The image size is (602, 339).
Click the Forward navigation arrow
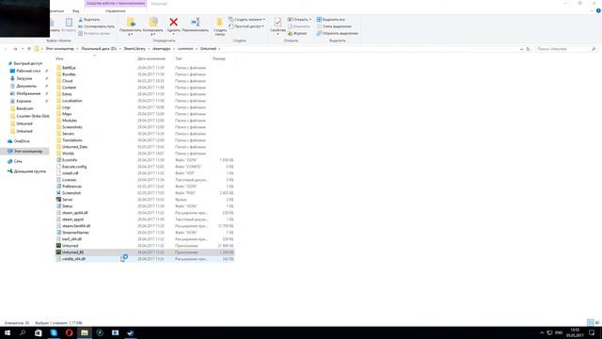pyautogui.click(x=15, y=49)
